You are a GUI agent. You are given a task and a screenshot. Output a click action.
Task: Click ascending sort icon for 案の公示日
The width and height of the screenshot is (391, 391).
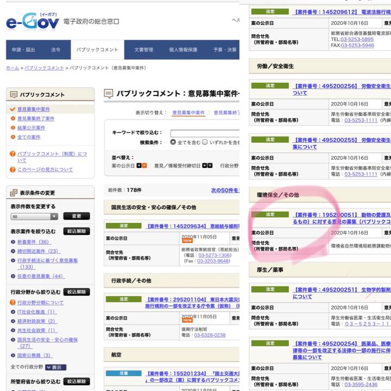(x=138, y=165)
